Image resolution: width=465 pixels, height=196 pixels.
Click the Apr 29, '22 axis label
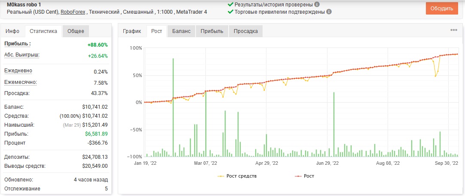click(266, 163)
